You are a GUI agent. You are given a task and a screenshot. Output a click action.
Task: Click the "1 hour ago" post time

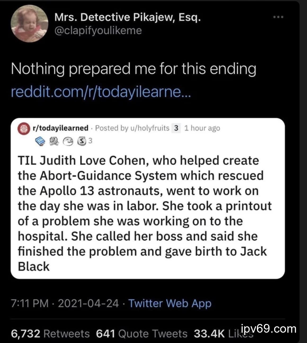202,128
